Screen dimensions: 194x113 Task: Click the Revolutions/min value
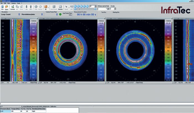tap(42, 14)
